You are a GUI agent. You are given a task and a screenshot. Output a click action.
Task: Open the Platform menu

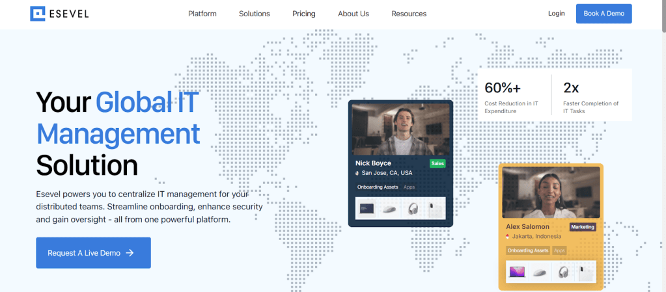pos(202,14)
